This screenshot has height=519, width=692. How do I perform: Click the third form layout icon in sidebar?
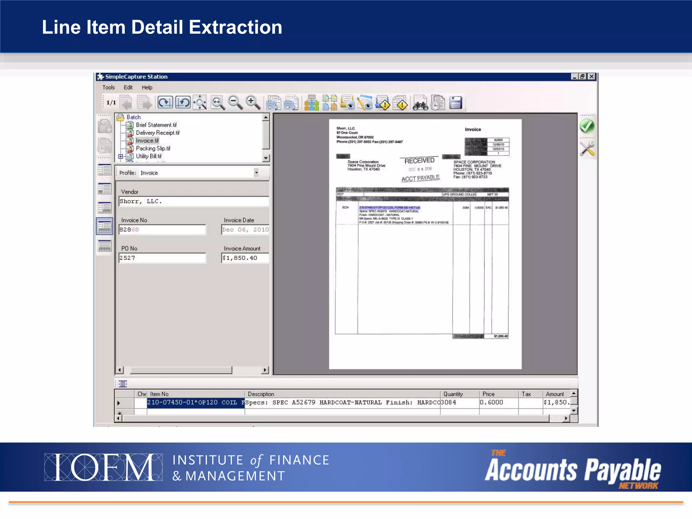[104, 207]
